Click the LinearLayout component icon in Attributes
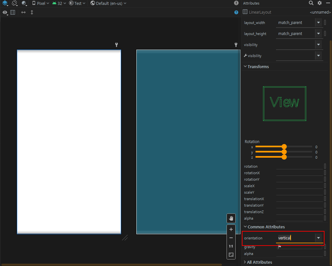332x266 pixels. pyautogui.click(x=245, y=12)
